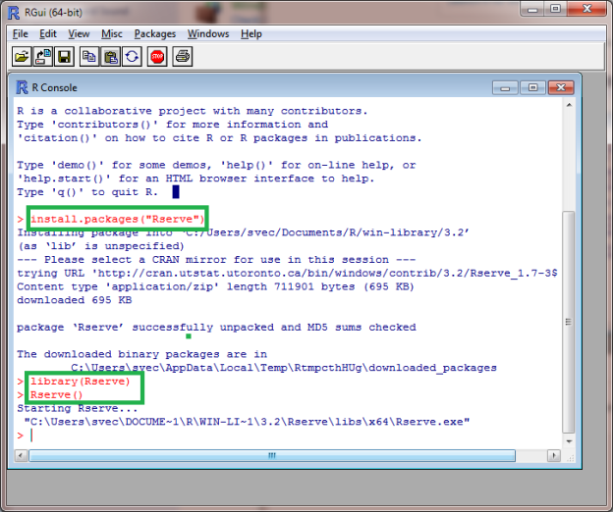This screenshot has height=512, width=613.
Task: Click the Load workspace toolbar icon
Action: click(x=42, y=57)
